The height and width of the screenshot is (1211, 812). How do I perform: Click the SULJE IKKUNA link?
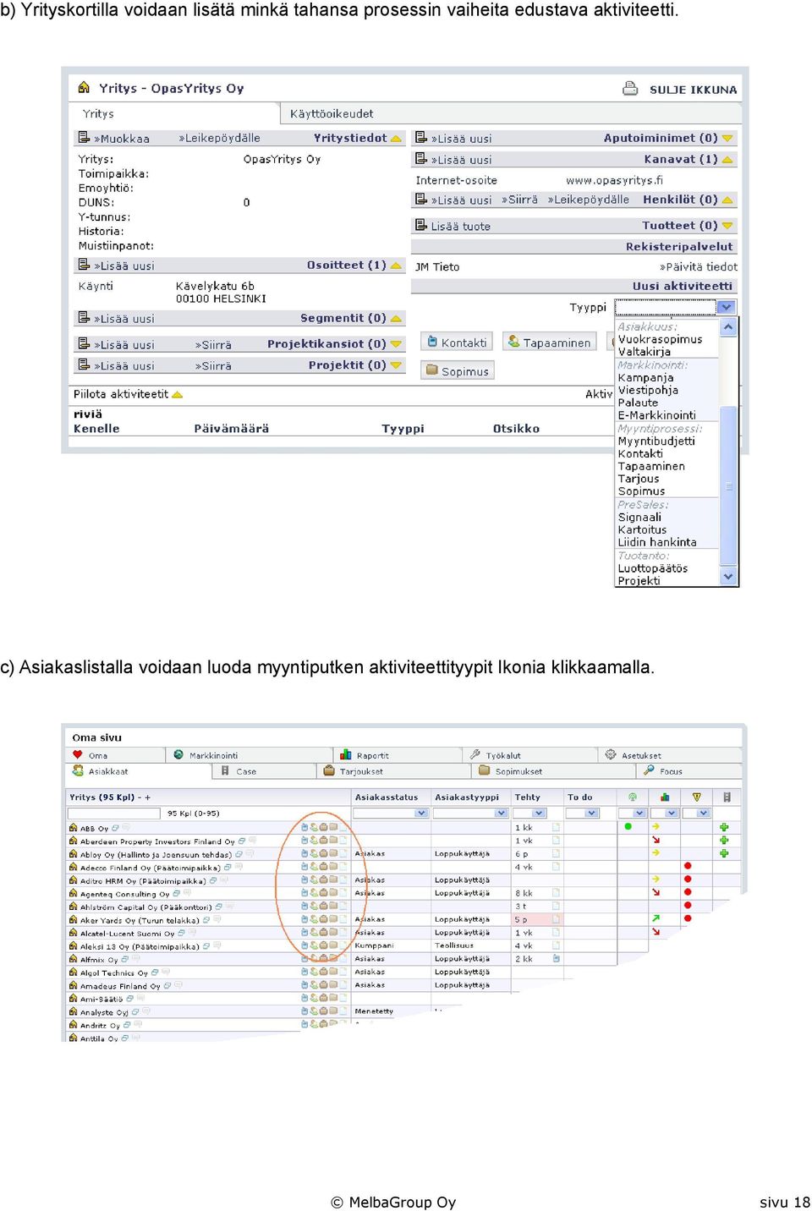[693, 89]
